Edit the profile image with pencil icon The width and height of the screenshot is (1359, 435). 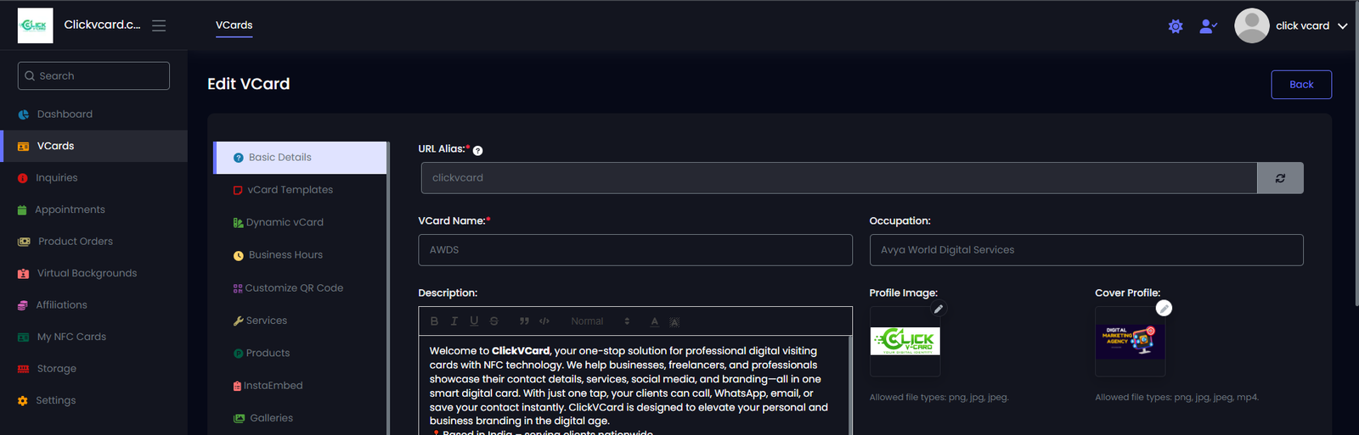click(x=939, y=310)
